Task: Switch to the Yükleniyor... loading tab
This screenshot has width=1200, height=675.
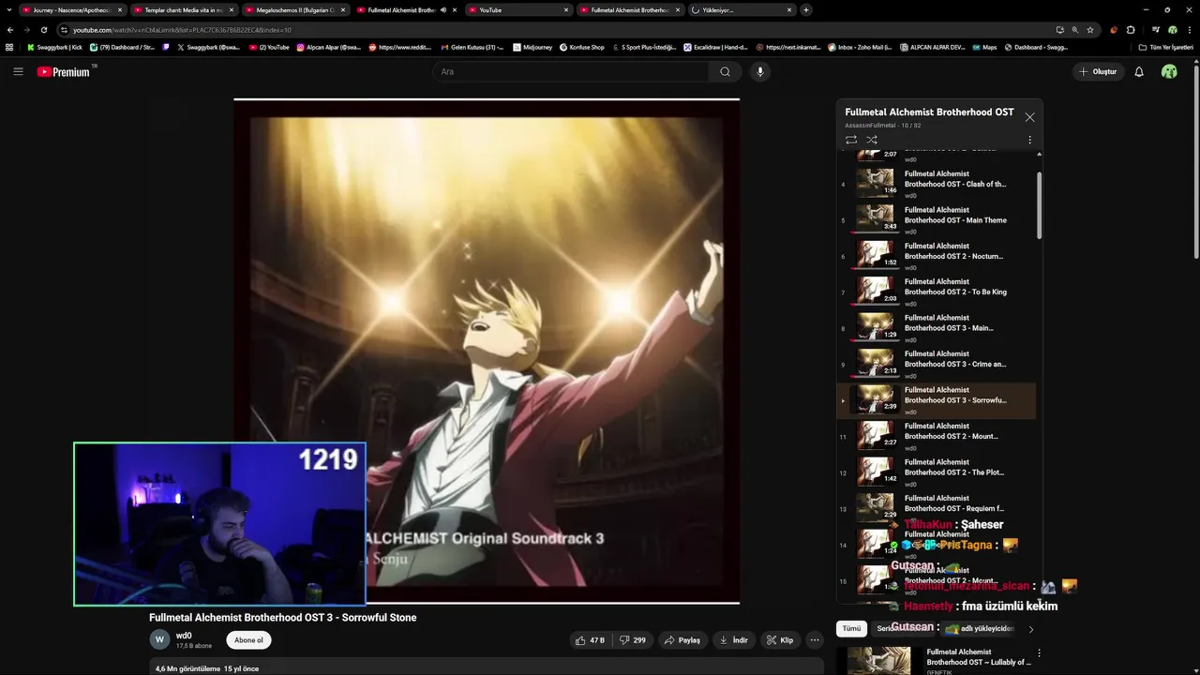Action: (742, 9)
